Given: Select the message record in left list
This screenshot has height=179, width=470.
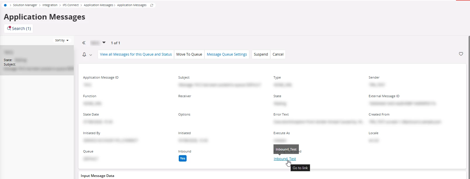Looking at the screenshot, I should pyautogui.click(x=37, y=60).
